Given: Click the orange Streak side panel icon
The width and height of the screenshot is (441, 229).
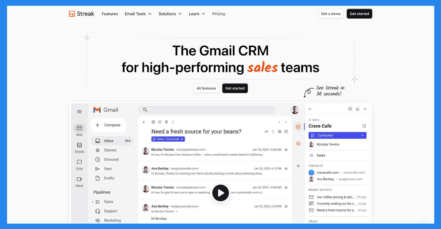Looking at the screenshot, I should click(x=298, y=127).
